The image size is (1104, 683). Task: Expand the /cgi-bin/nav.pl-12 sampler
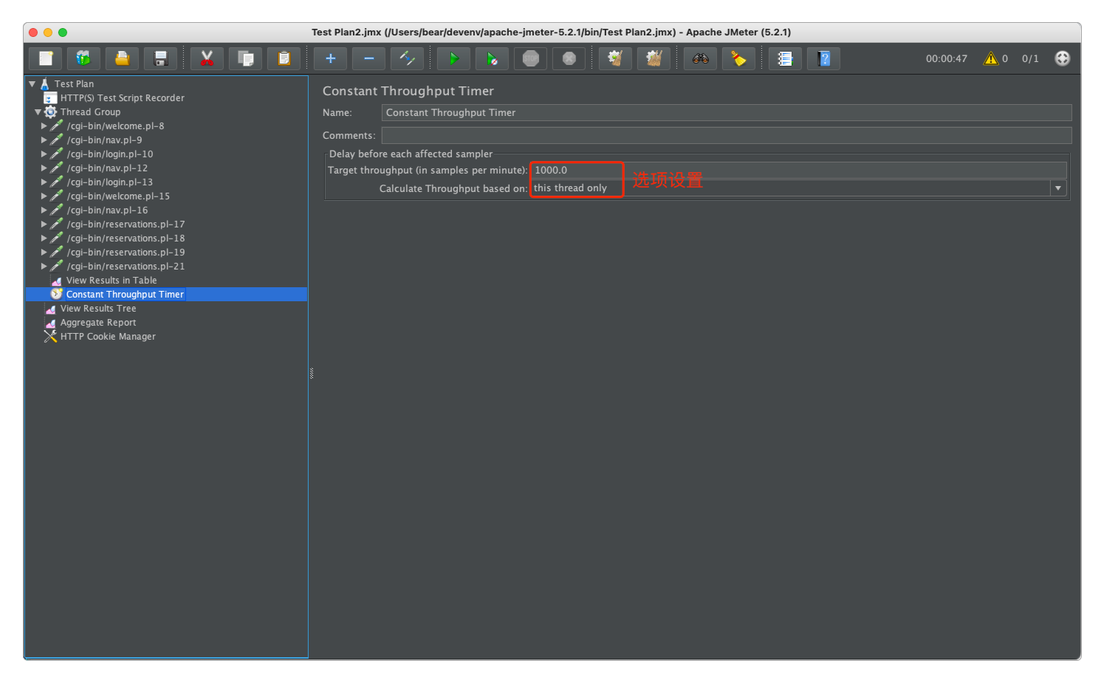pos(44,168)
